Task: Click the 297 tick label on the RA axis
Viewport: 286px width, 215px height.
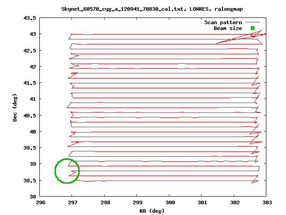Action: 72,202
